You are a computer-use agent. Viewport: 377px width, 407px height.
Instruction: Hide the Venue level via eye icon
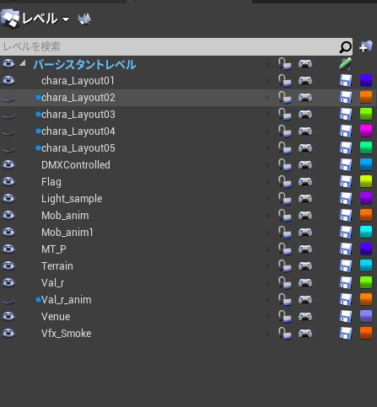click(x=8, y=316)
